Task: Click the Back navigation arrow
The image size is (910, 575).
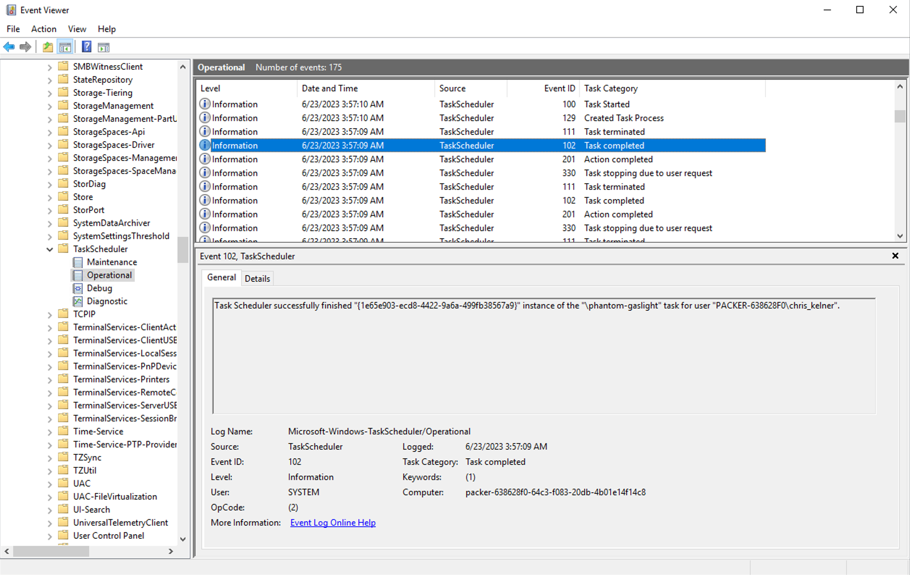Action: 9,46
